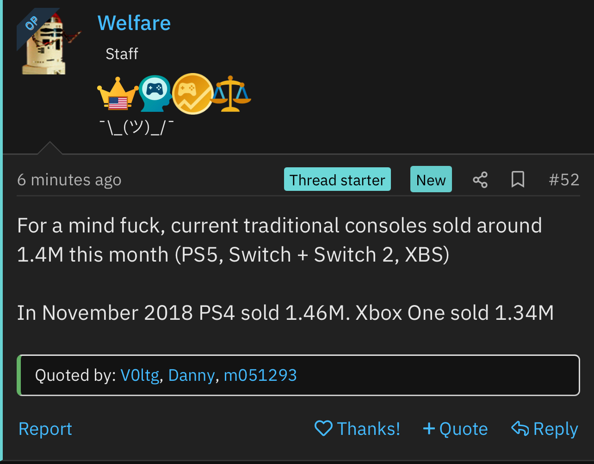594x464 pixels.
Task: Report this post
Action: [45, 429]
